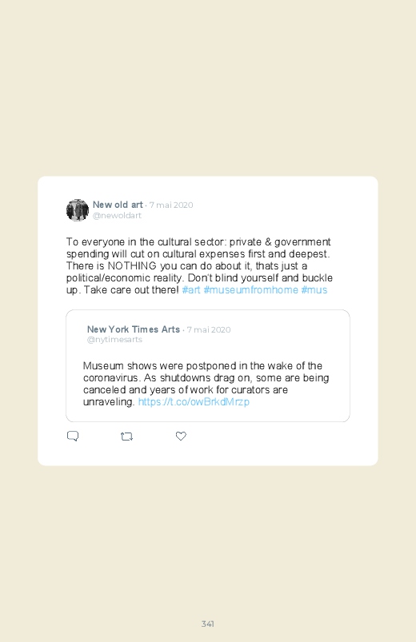This screenshot has width=416, height=642.
Task: Click New York Times Arts name
Action: pyautogui.click(x=134, y=329)
